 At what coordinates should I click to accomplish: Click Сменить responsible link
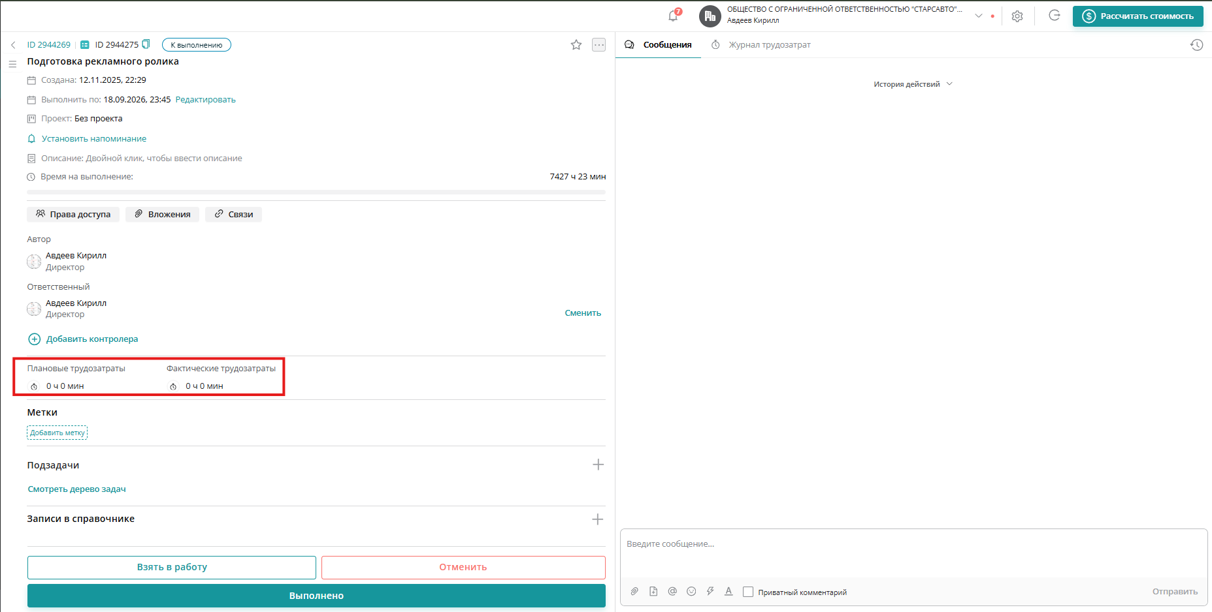coord(583,313)
